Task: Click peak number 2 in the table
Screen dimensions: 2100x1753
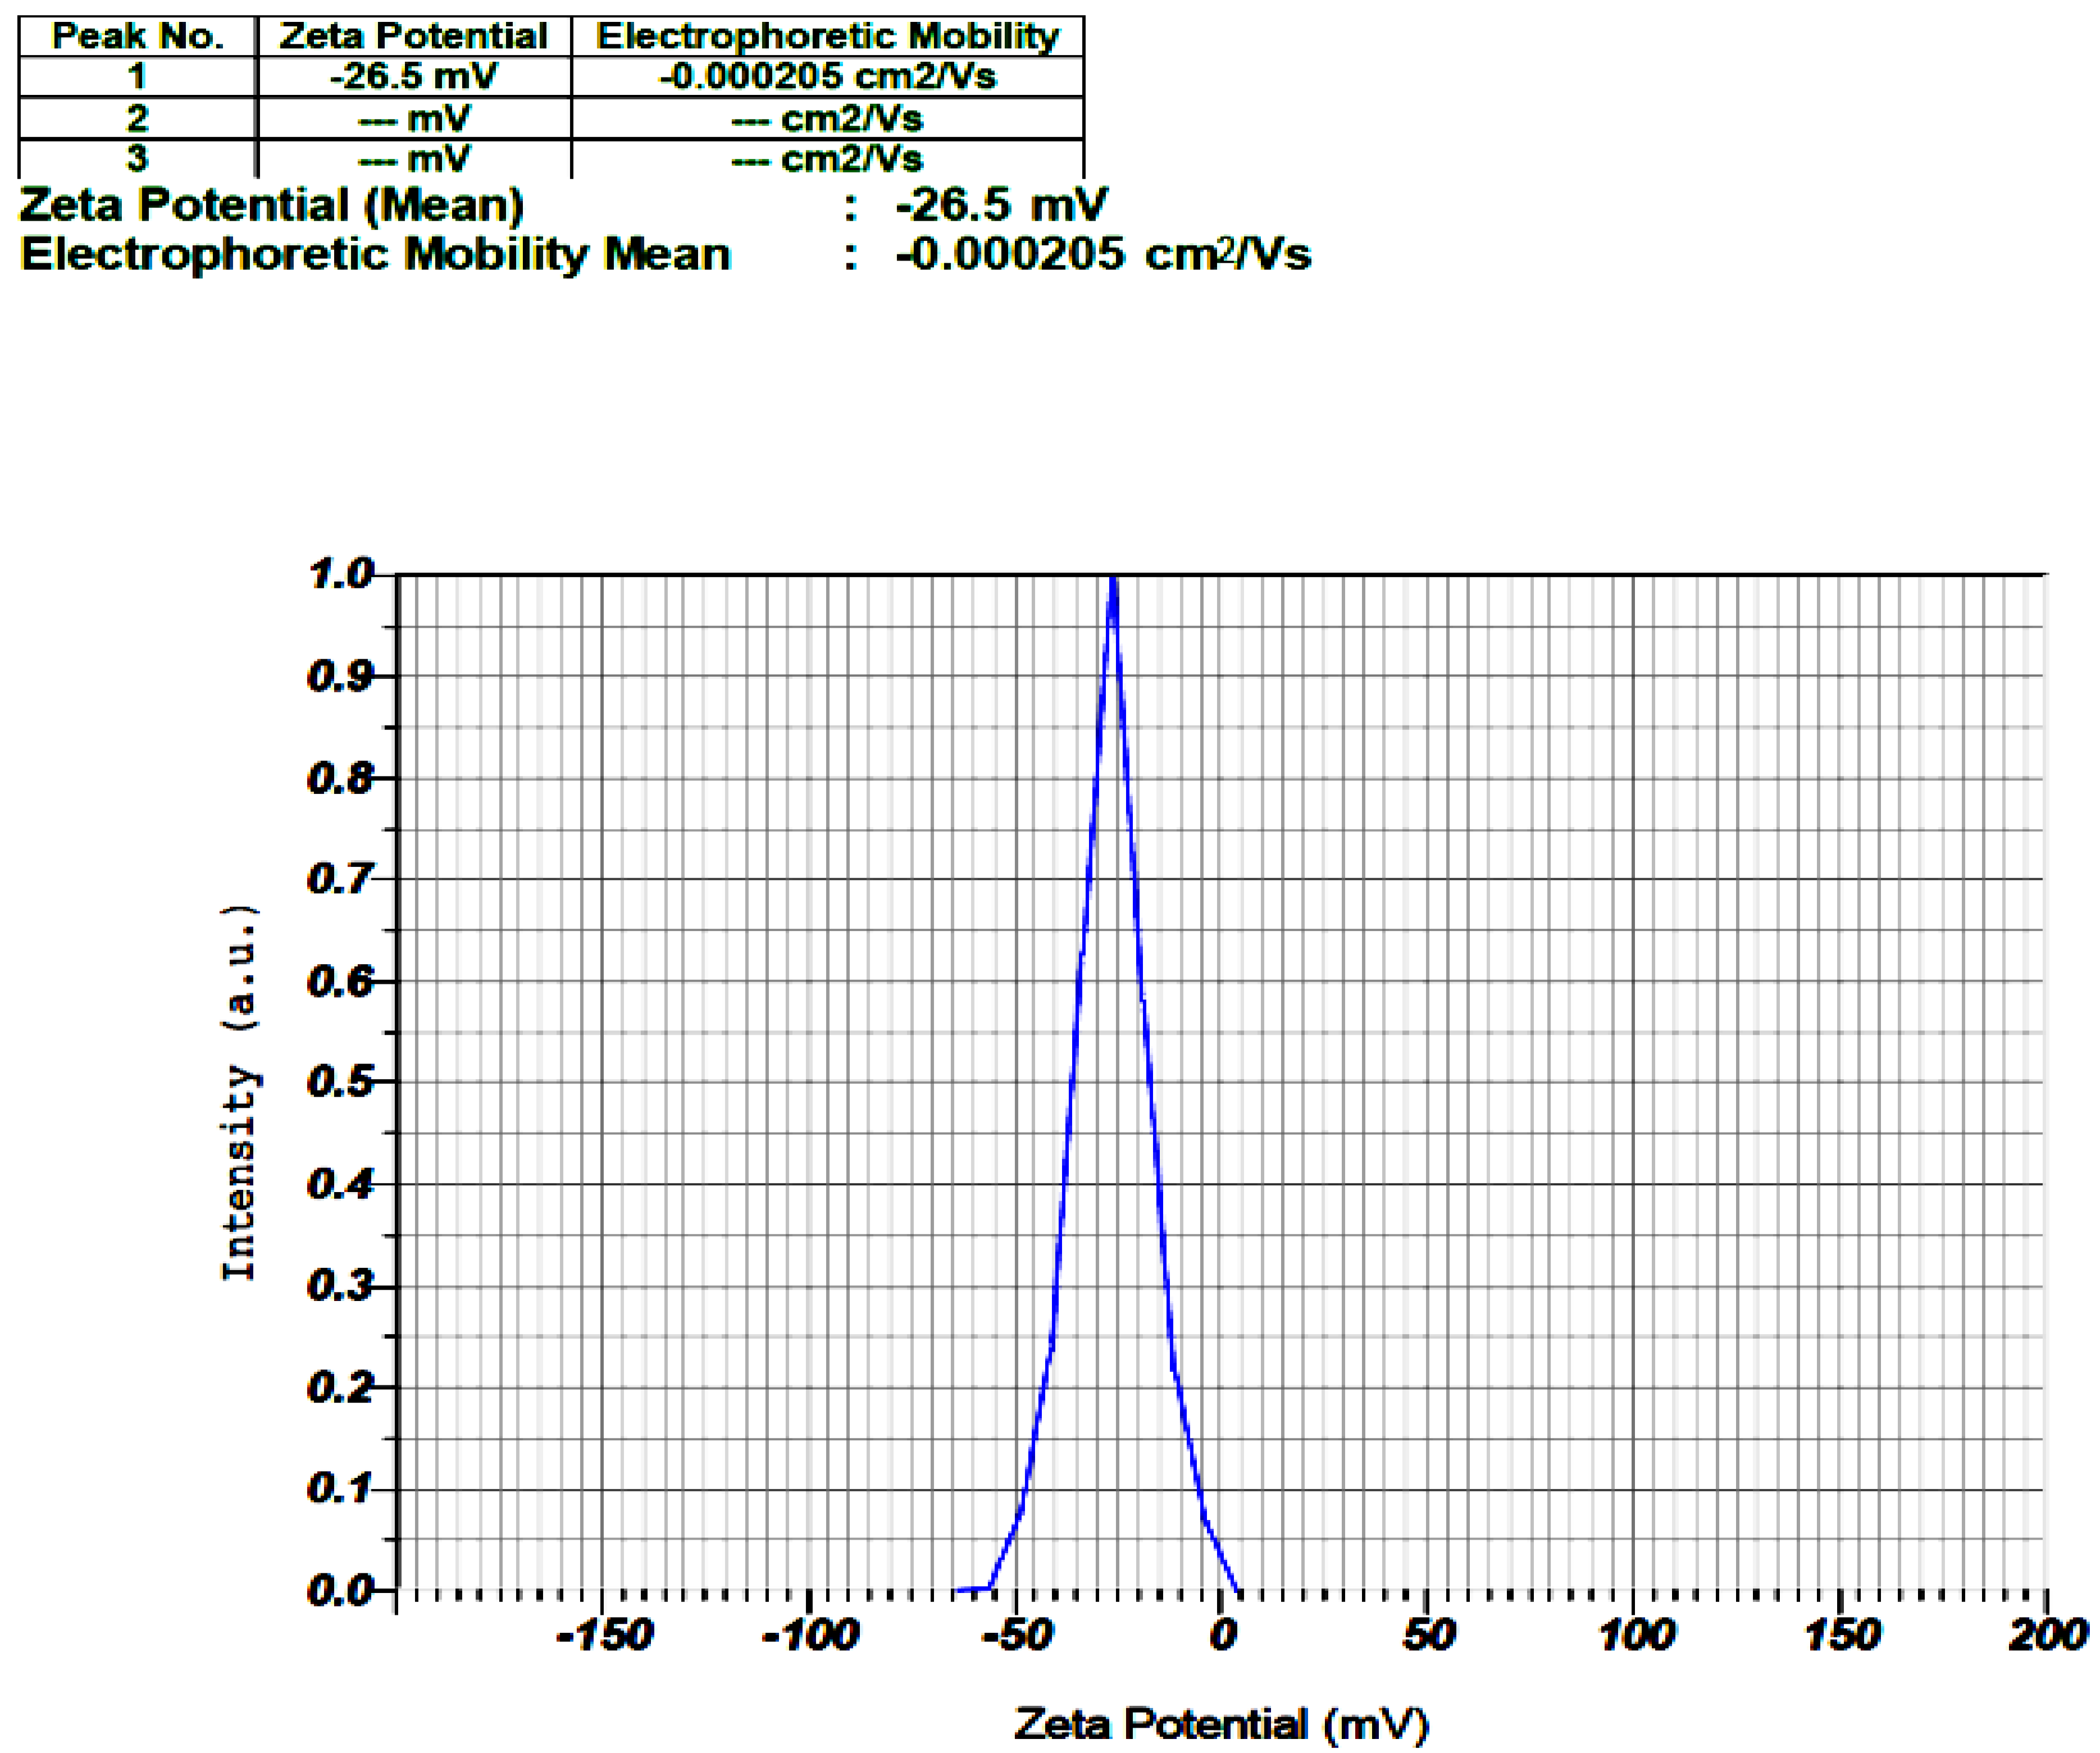Action: click(x=137, y=118)
